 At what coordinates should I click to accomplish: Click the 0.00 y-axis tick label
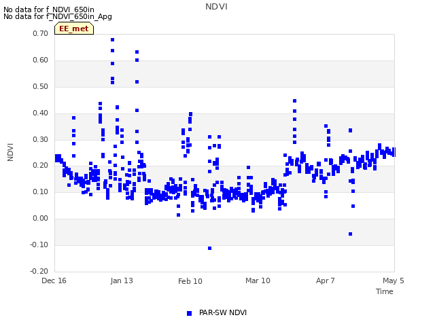click(x=41, y=219)
